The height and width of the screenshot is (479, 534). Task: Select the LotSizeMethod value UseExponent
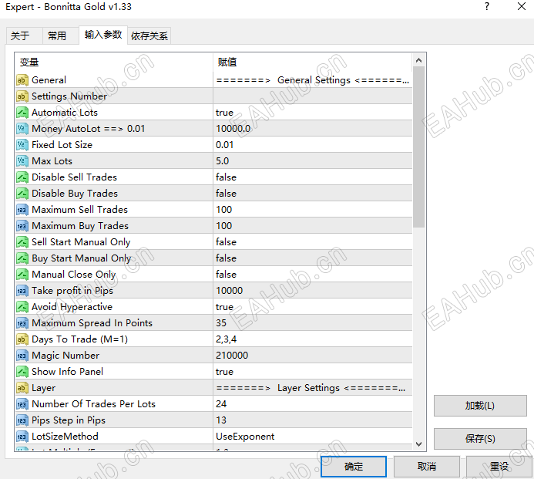point(245,437)
